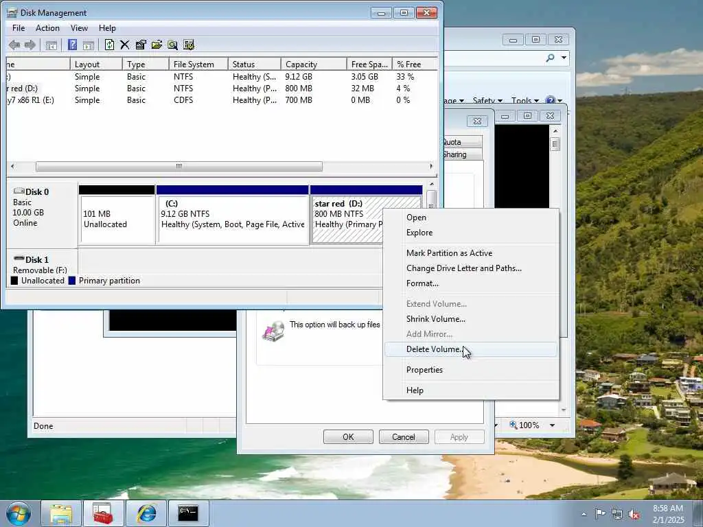
Task: Open the File menu
Action: coord(19,27)
